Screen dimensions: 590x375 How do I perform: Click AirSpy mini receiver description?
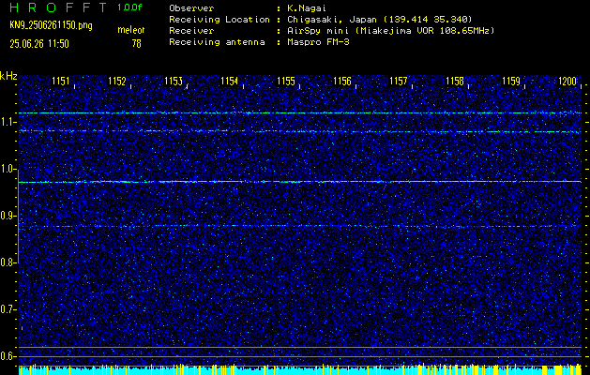[x=390, y=31]
